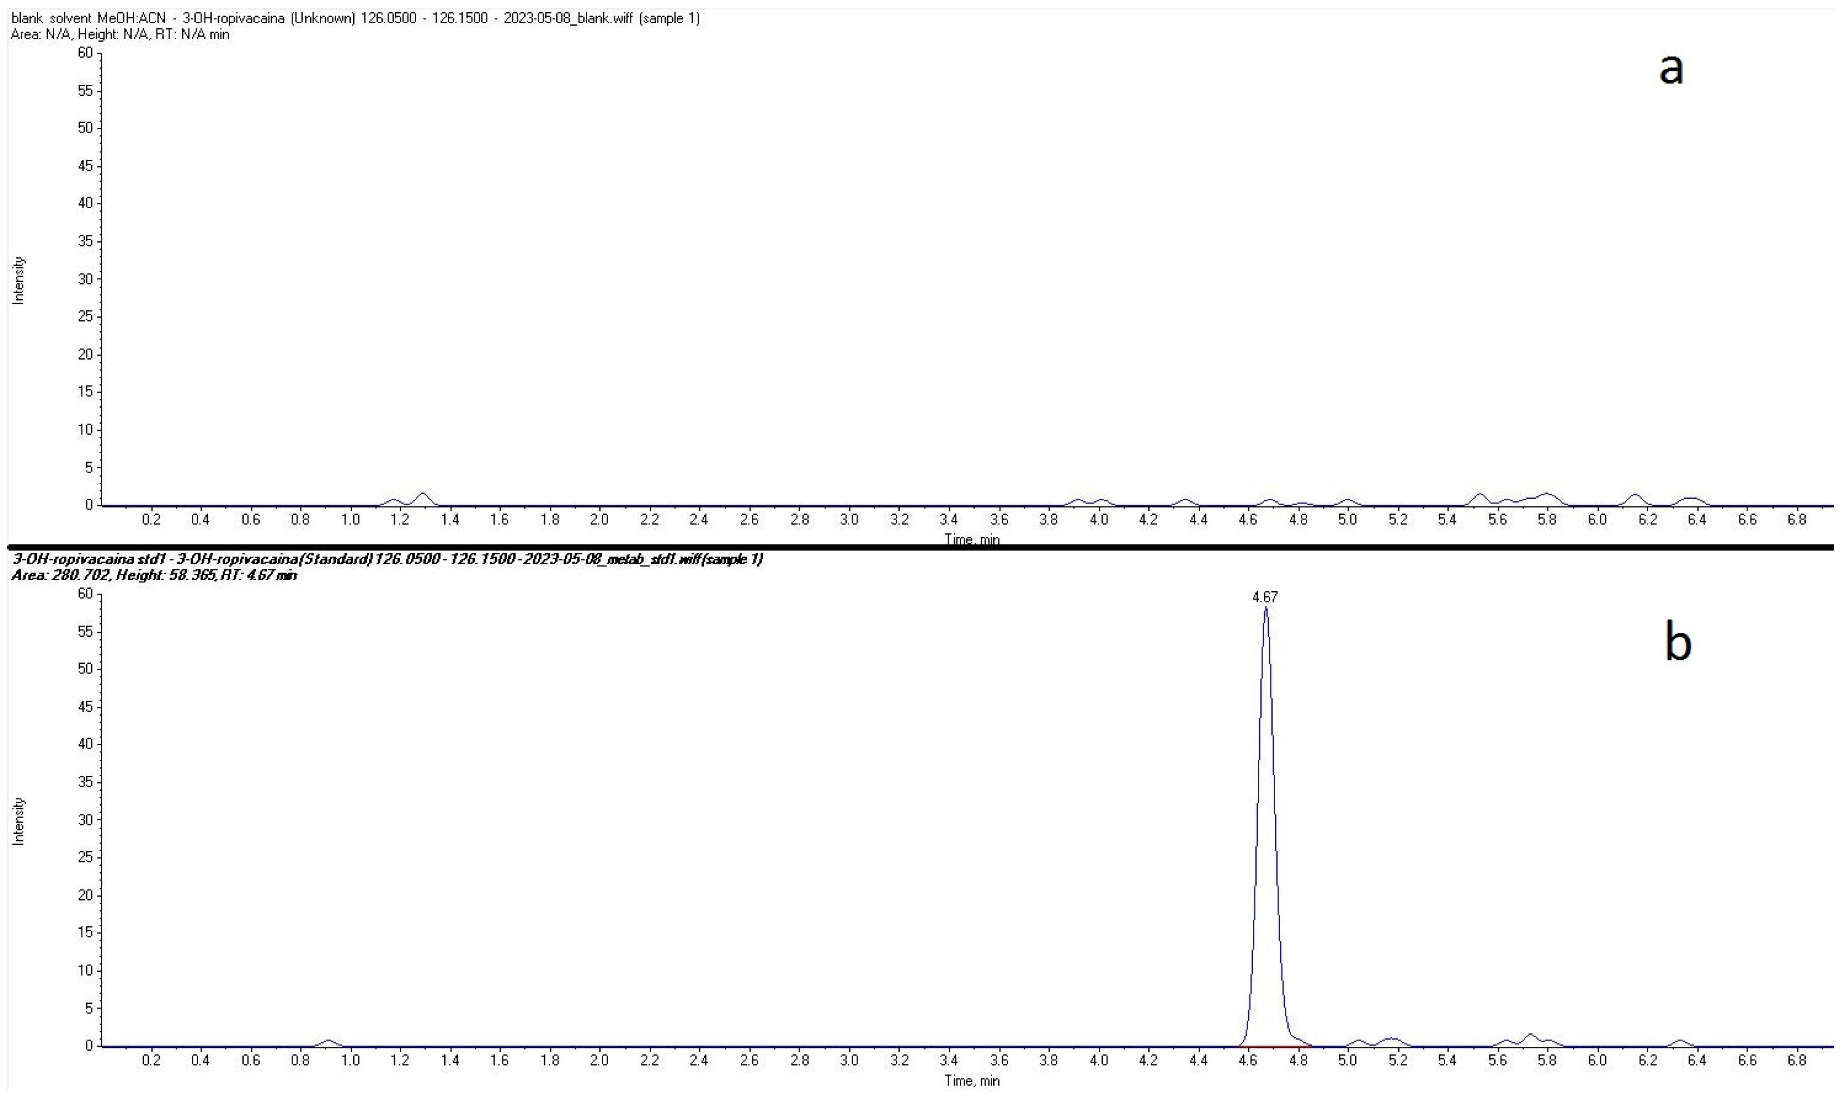
Task: Click the 4.67 retention time peak label
Action: [1265, 597]
